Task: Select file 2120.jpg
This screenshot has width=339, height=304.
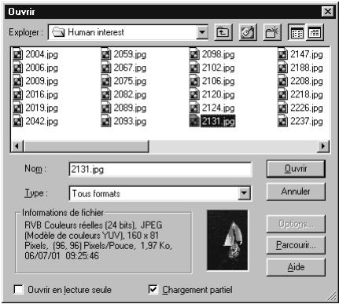Action: 212,94
